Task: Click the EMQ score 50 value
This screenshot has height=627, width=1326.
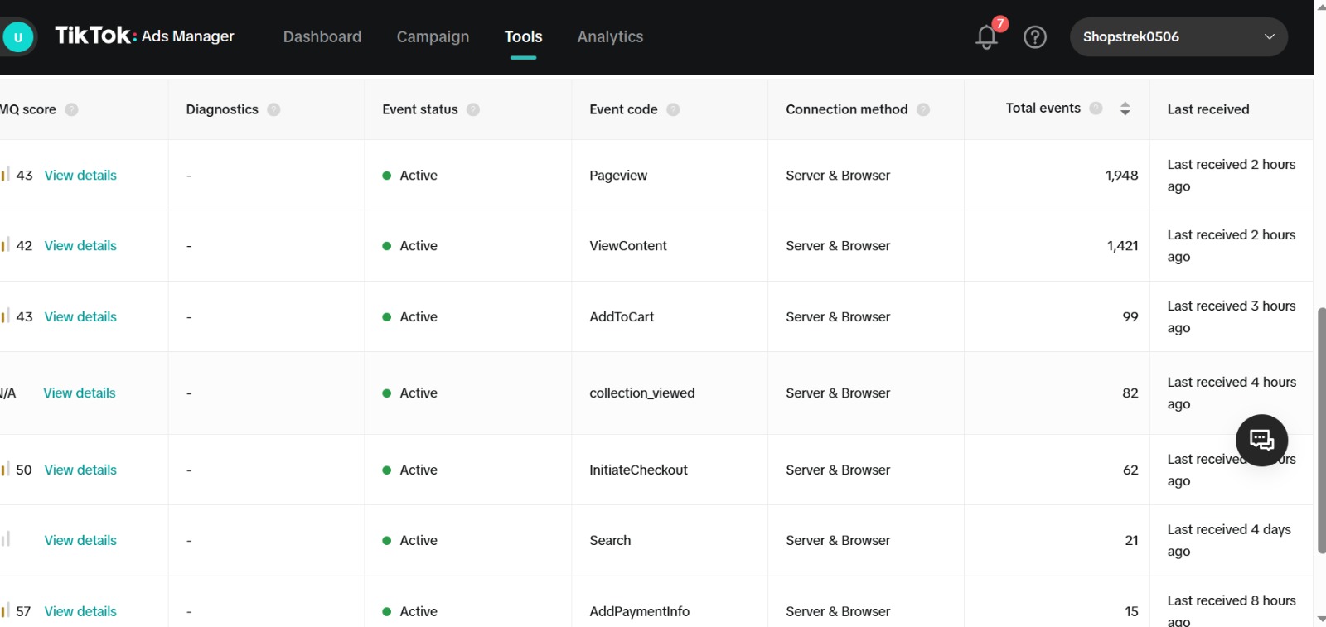Action: [24, 470]
